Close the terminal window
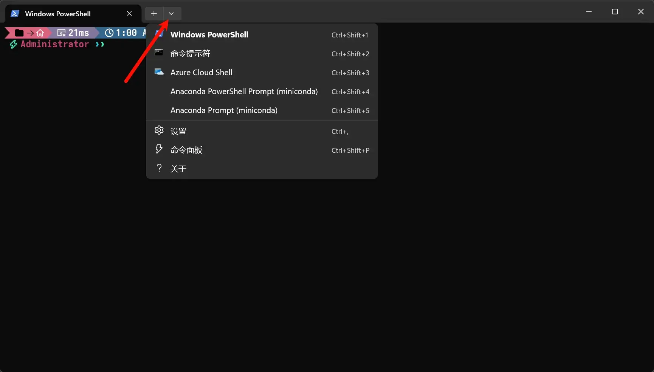The image size is (654, 372). click(641, 12)
